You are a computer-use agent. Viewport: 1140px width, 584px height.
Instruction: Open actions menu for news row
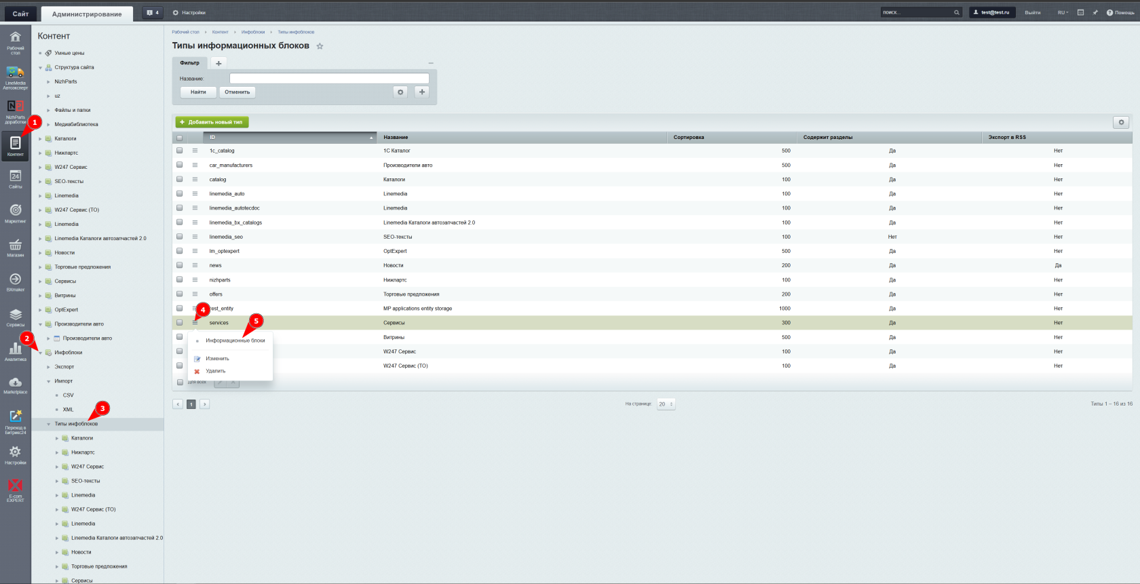(195, 265)
